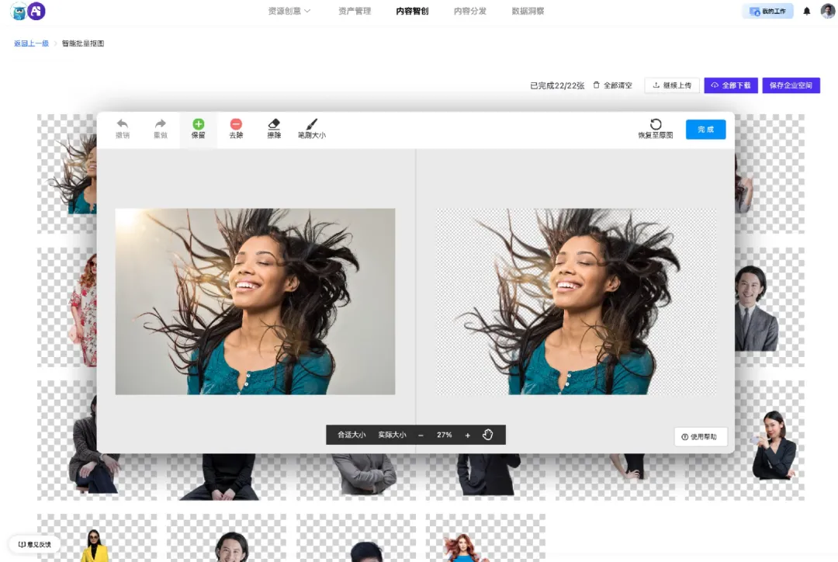Click the cutout result in right pane
The height and width of the screenshot is (562, 838).
pyautogui.click(x=576, y=302)
